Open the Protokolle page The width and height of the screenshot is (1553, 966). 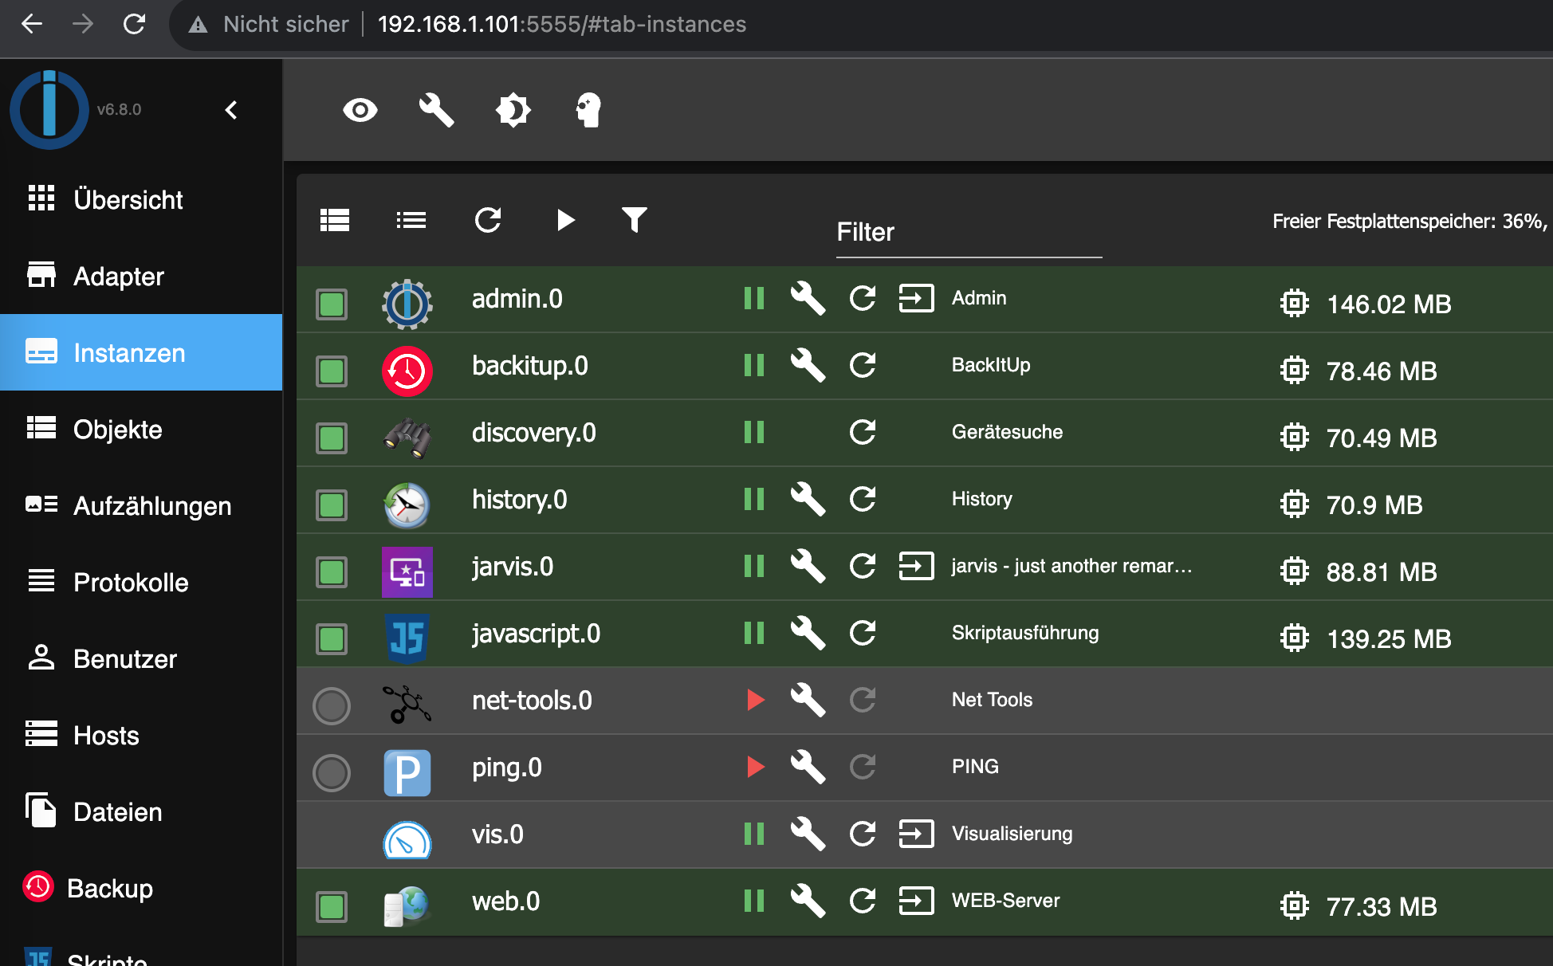tap(131, 583)
